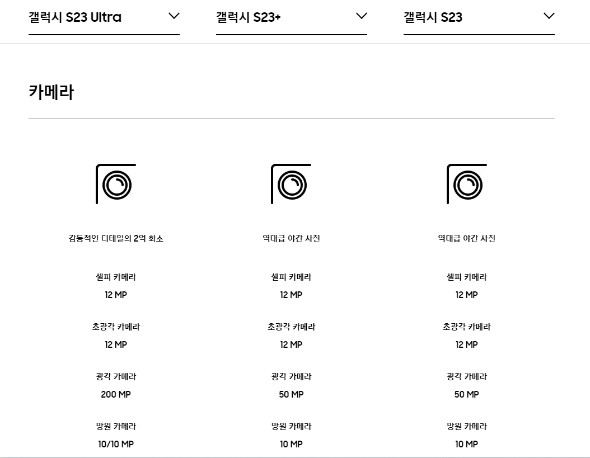
Task: Click 초광각 카메라 label under S23 Ultra
Action: tap(116, 327)
